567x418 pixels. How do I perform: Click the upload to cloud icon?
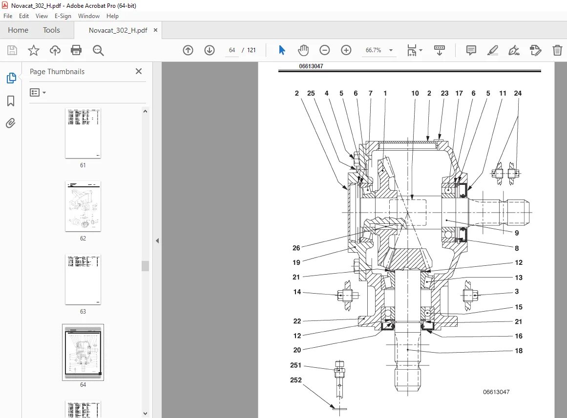click(x=55, y=50)
